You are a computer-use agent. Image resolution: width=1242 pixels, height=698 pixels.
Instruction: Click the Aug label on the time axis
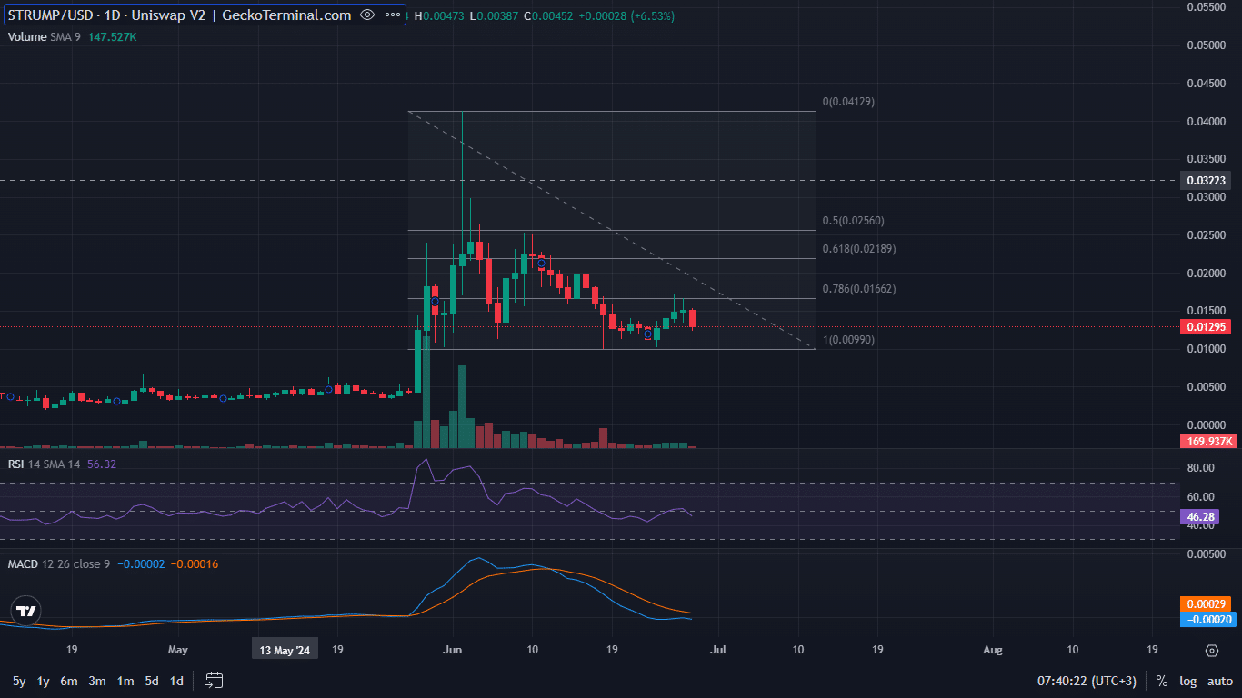[x=993, y=651]
